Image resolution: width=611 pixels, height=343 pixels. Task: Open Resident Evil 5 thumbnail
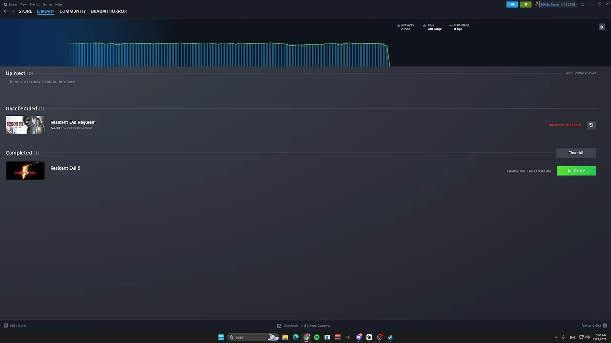point(25,171)
